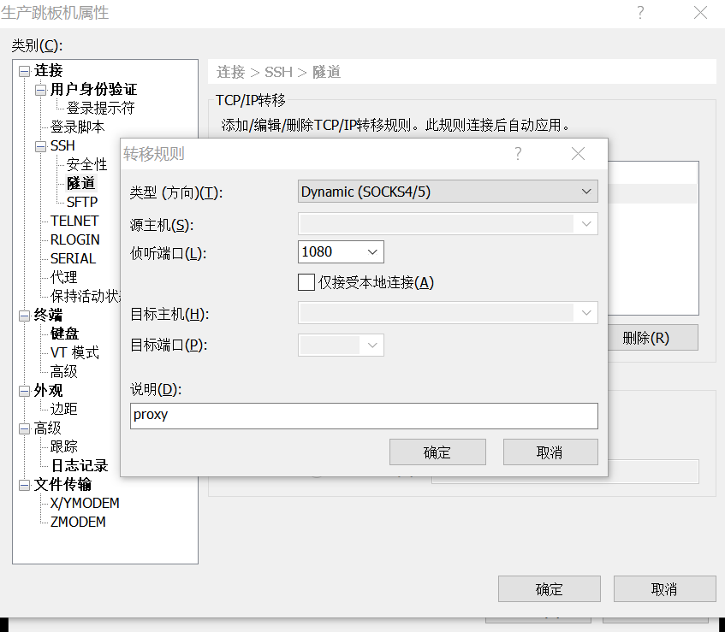Collapse the 终端 tree branch
Image resolution: width=725 pixels, height=632 pixels.
(23, 315)
